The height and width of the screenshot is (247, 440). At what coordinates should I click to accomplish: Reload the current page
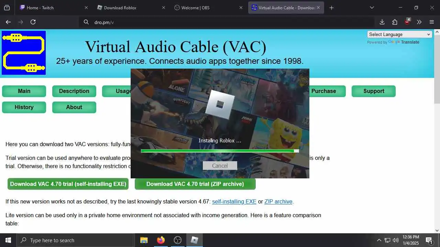click(x=33, y=22)
